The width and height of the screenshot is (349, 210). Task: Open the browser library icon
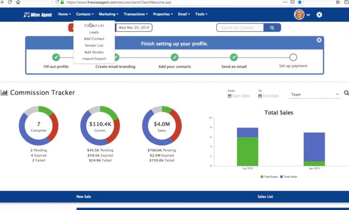[338, 2]
